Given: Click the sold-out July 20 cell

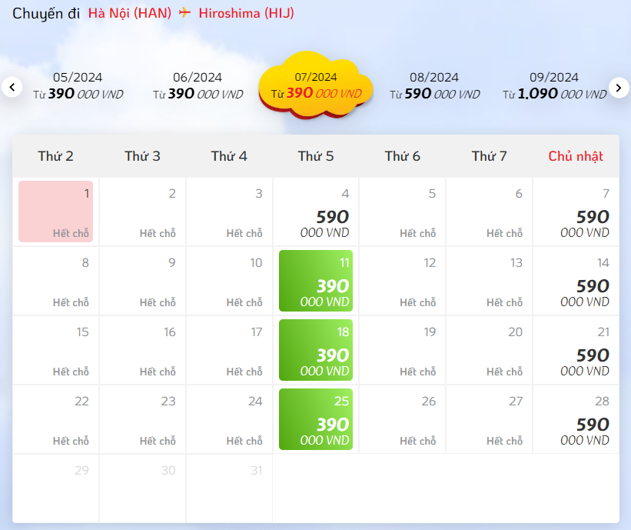Looking at the screenshot, I should (x=490, y=350).
